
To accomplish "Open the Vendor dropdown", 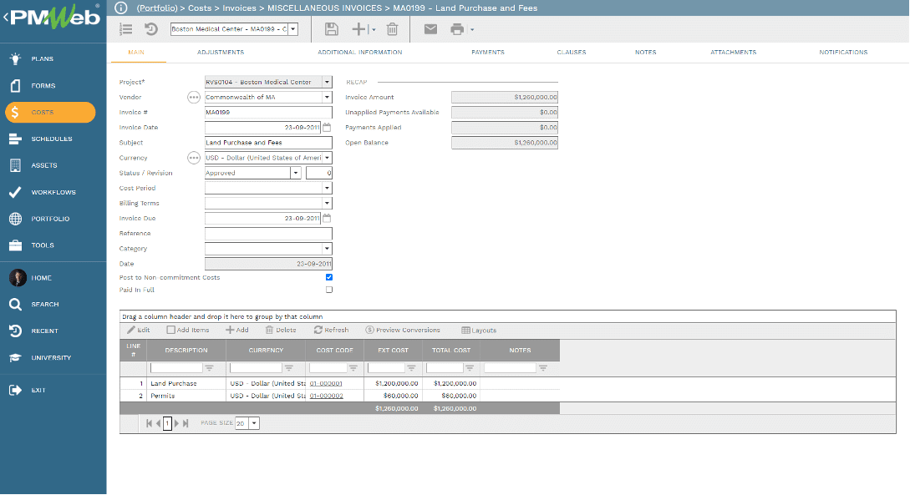I will click(328, 97).
